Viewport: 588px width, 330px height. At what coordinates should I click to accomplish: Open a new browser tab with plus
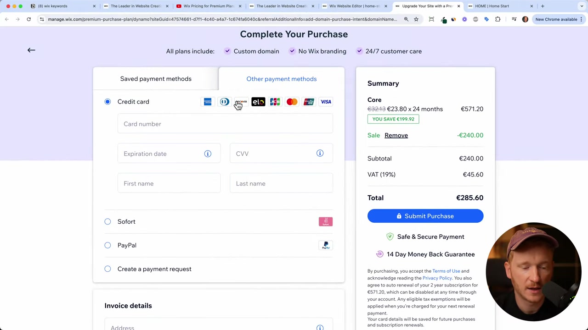[543, 6]
